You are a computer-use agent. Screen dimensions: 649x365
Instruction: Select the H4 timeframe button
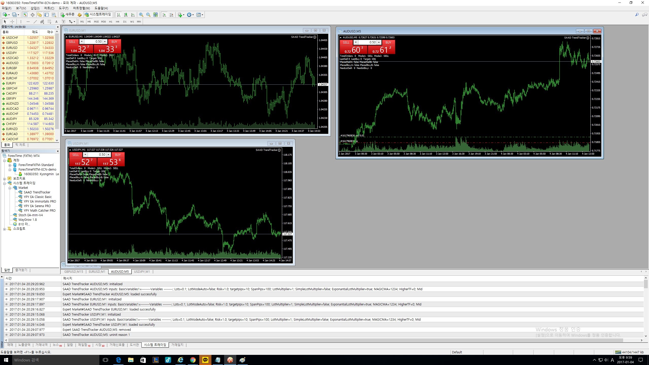[x=117, y=22]
